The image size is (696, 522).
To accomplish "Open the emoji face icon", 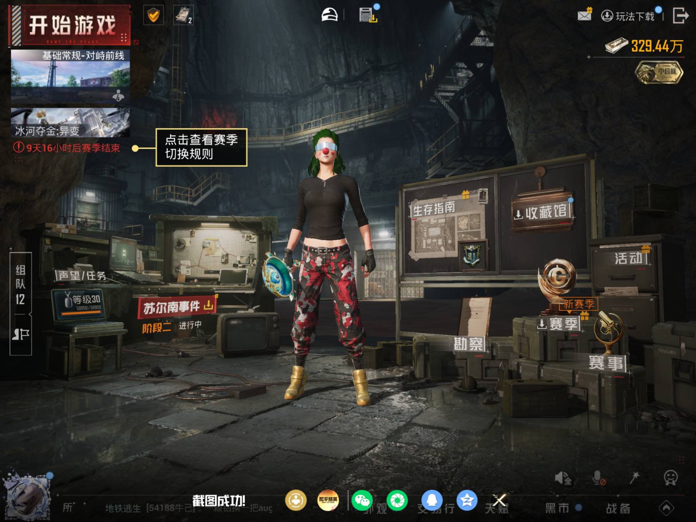I will click(x=671, y=478).
